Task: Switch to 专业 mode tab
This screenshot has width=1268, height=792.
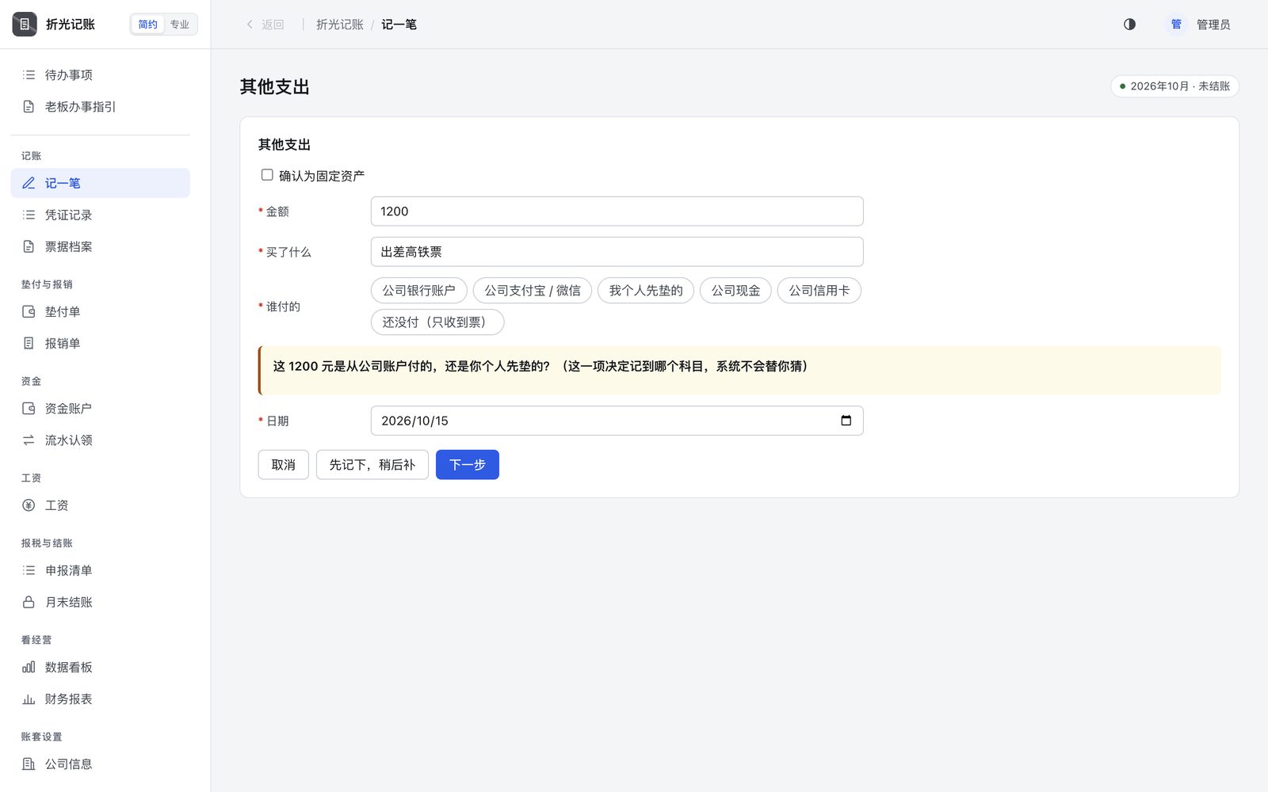Action: point(180,25)
